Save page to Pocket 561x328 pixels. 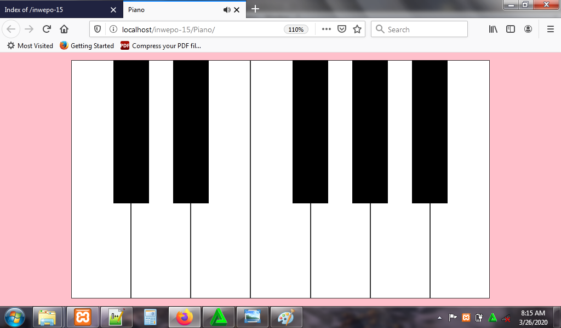click(342, 30)
